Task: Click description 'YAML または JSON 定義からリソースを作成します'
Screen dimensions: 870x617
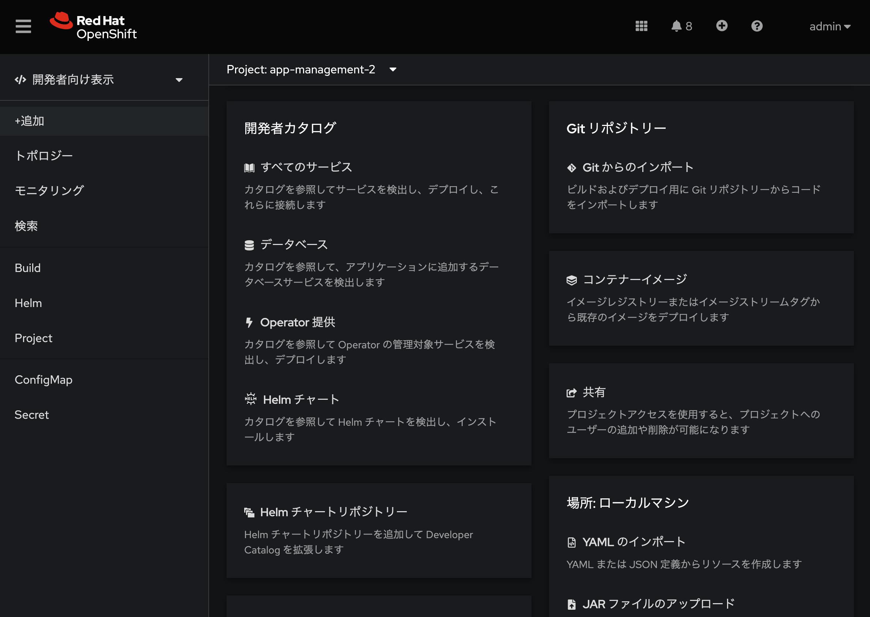Action: 684,564
